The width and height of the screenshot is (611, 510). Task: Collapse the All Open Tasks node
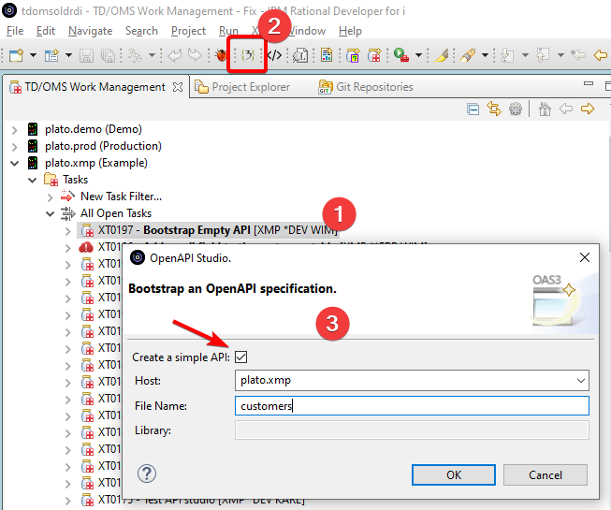(50, 213)
